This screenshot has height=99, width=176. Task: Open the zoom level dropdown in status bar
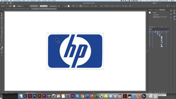click(9, 93)
